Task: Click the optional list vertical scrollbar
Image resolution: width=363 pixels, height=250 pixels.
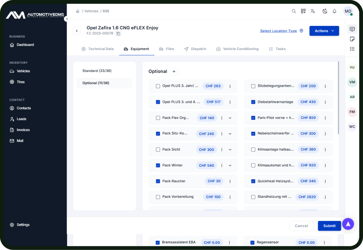Action: pos(338,98)
